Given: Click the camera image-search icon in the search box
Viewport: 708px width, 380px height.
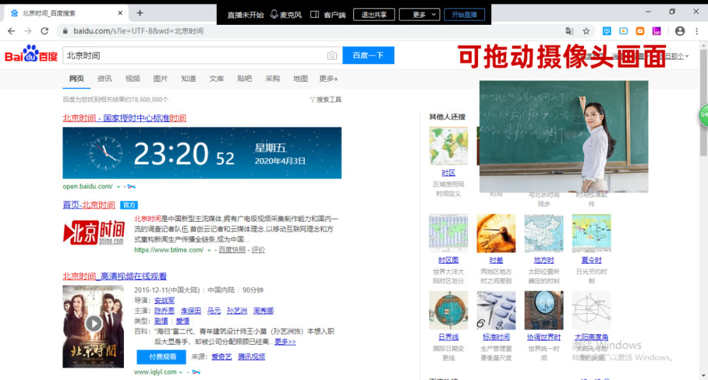Looking at the screenshot, I should (x=332, y=56).
